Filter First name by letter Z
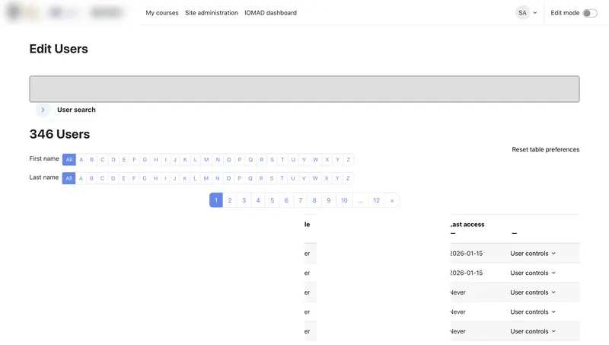This screenshot has width=609, height=345. [x=349, y=160]
